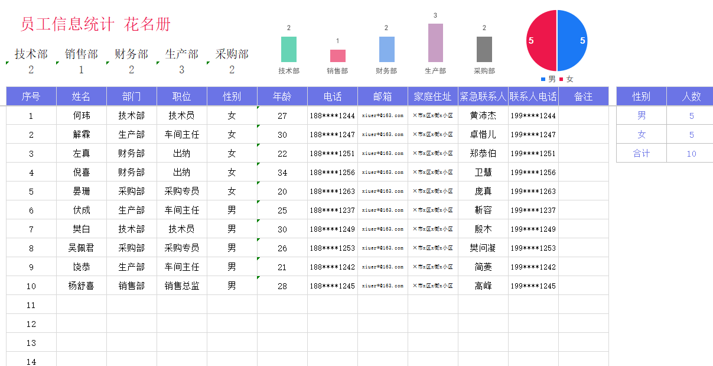This screenshot has height=366, width=713.
Task: Select the green 技术部 bar in chart
Action: (x=289, y=49)
